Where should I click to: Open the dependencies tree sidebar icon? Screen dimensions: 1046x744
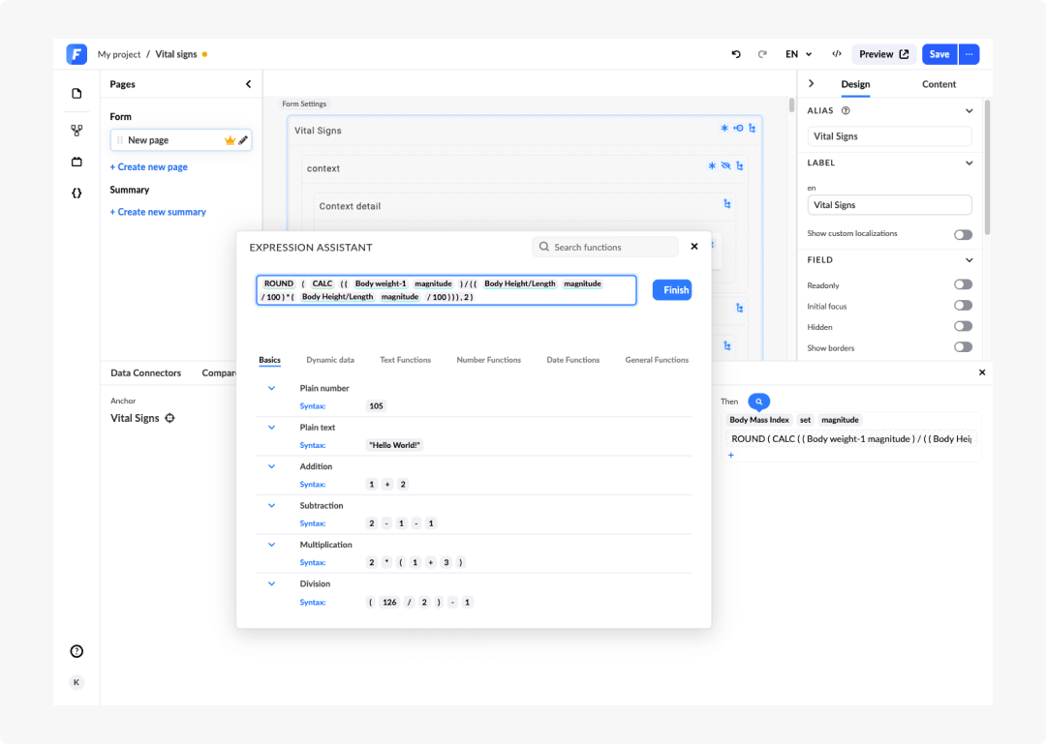[77, 131]
